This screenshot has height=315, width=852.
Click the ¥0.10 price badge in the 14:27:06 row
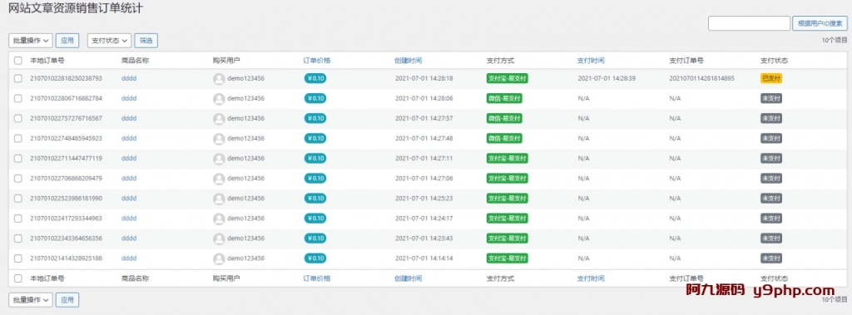coord(315,179)
